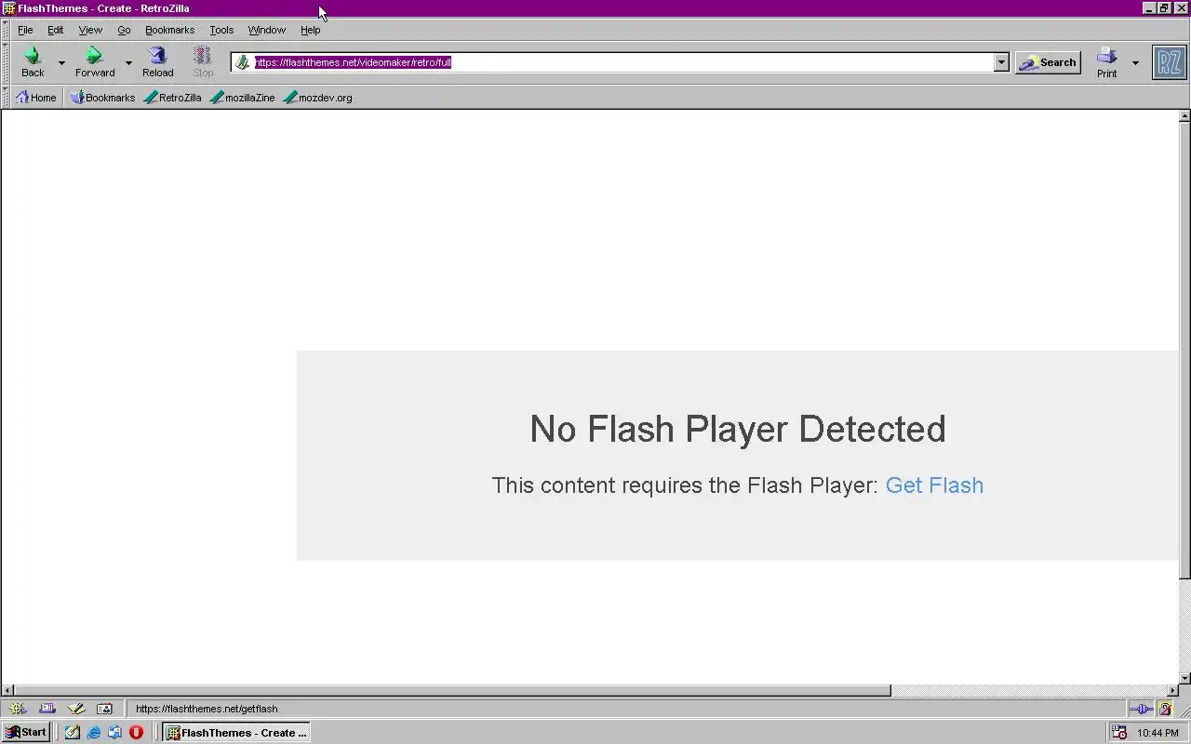The width and height of the screenshot is (1191, 744).
Task: Open the File menu
Action: (25, 30)
